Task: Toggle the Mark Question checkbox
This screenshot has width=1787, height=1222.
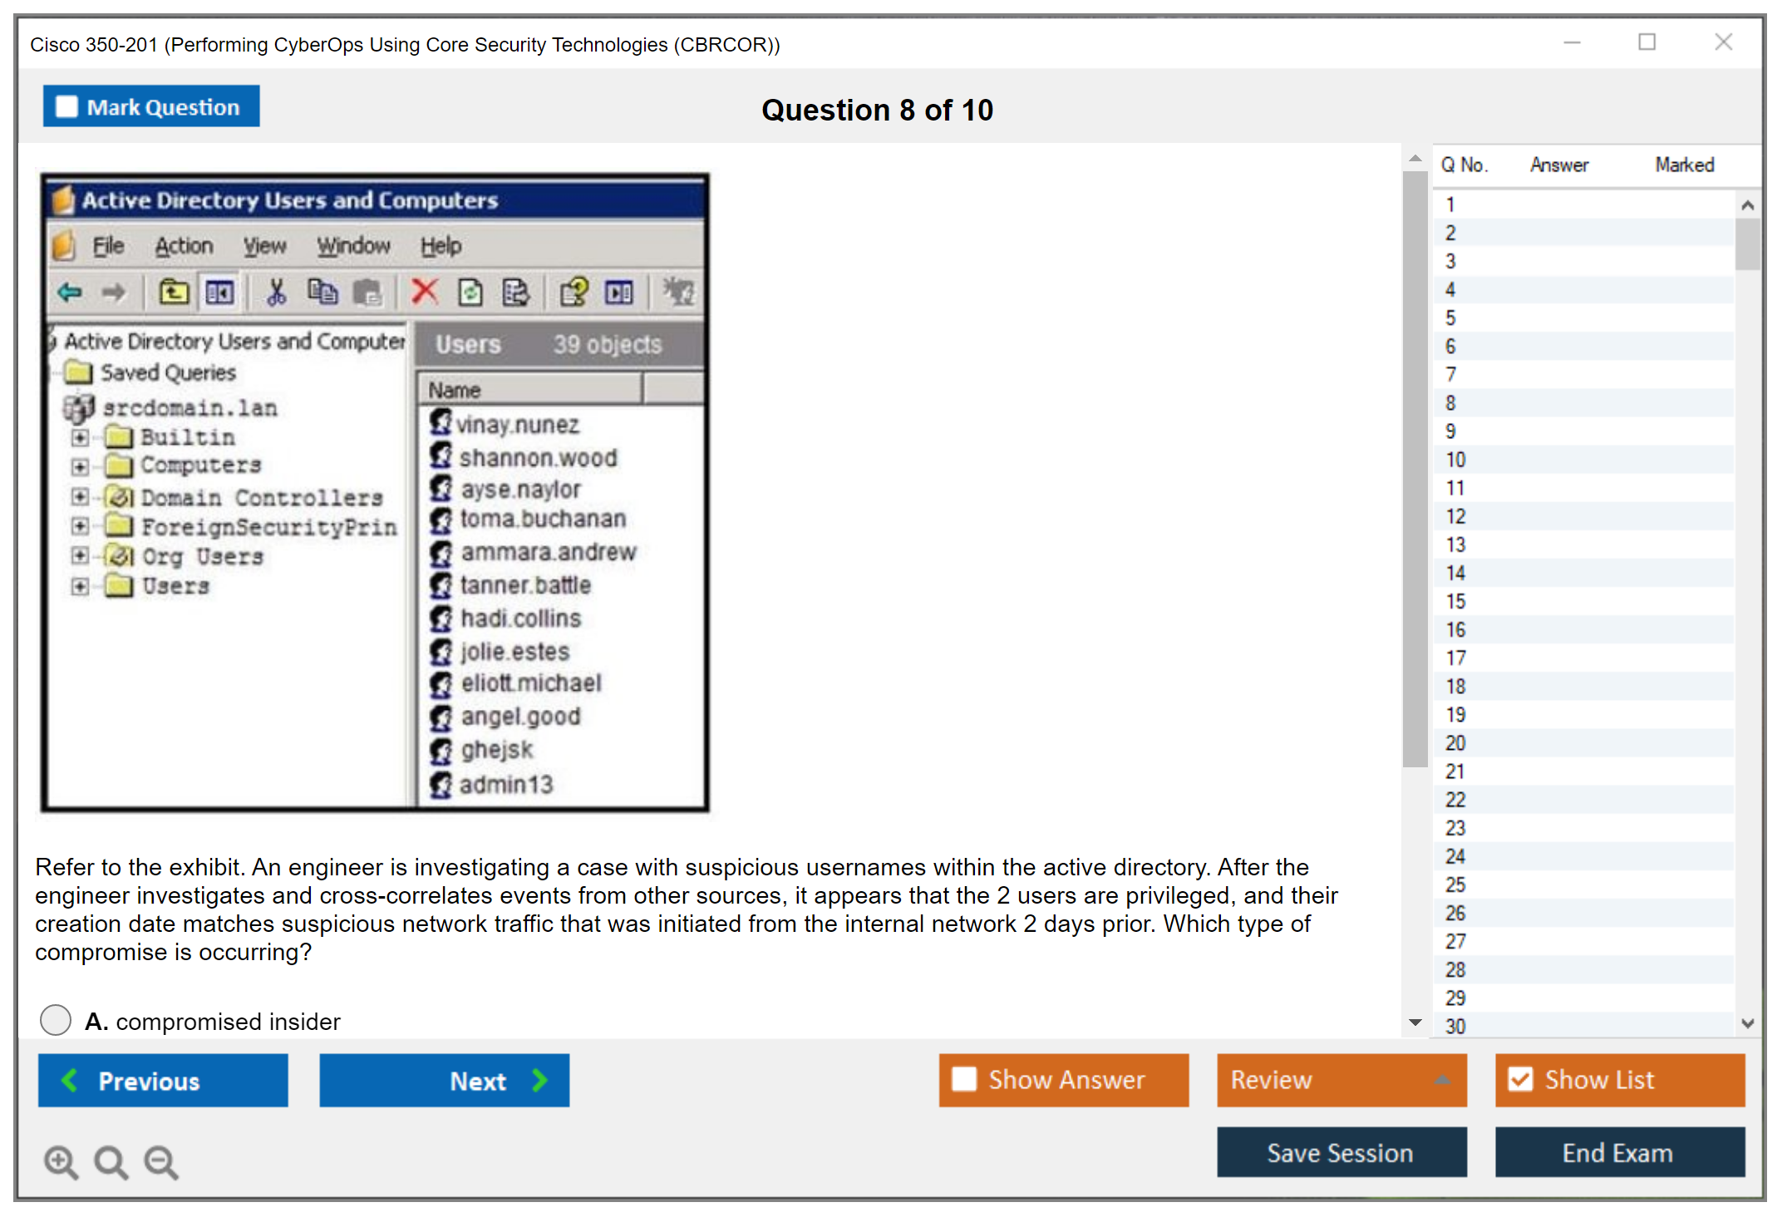Action: 66,107
